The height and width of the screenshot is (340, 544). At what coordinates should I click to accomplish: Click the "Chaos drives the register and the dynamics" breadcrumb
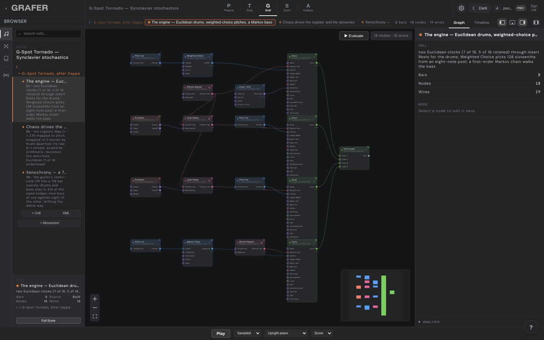click(x=317, y=23)
